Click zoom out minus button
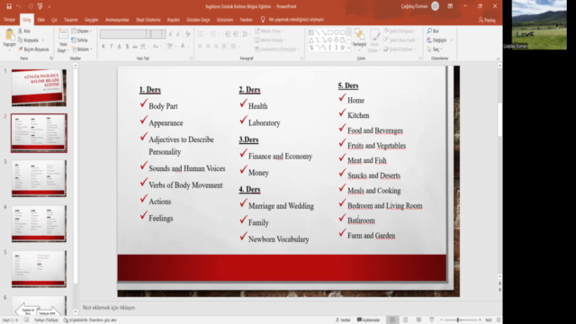This screenshot has height=324, width=576. [442, 320]
